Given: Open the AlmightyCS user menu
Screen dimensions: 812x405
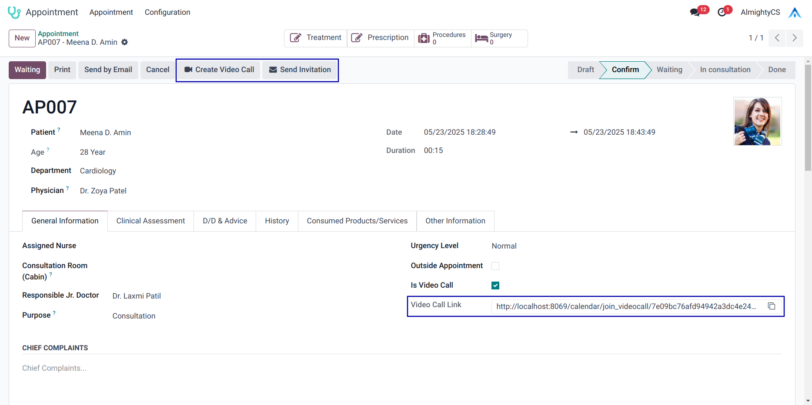Looking at the screenshot, I should pos(760,12).
